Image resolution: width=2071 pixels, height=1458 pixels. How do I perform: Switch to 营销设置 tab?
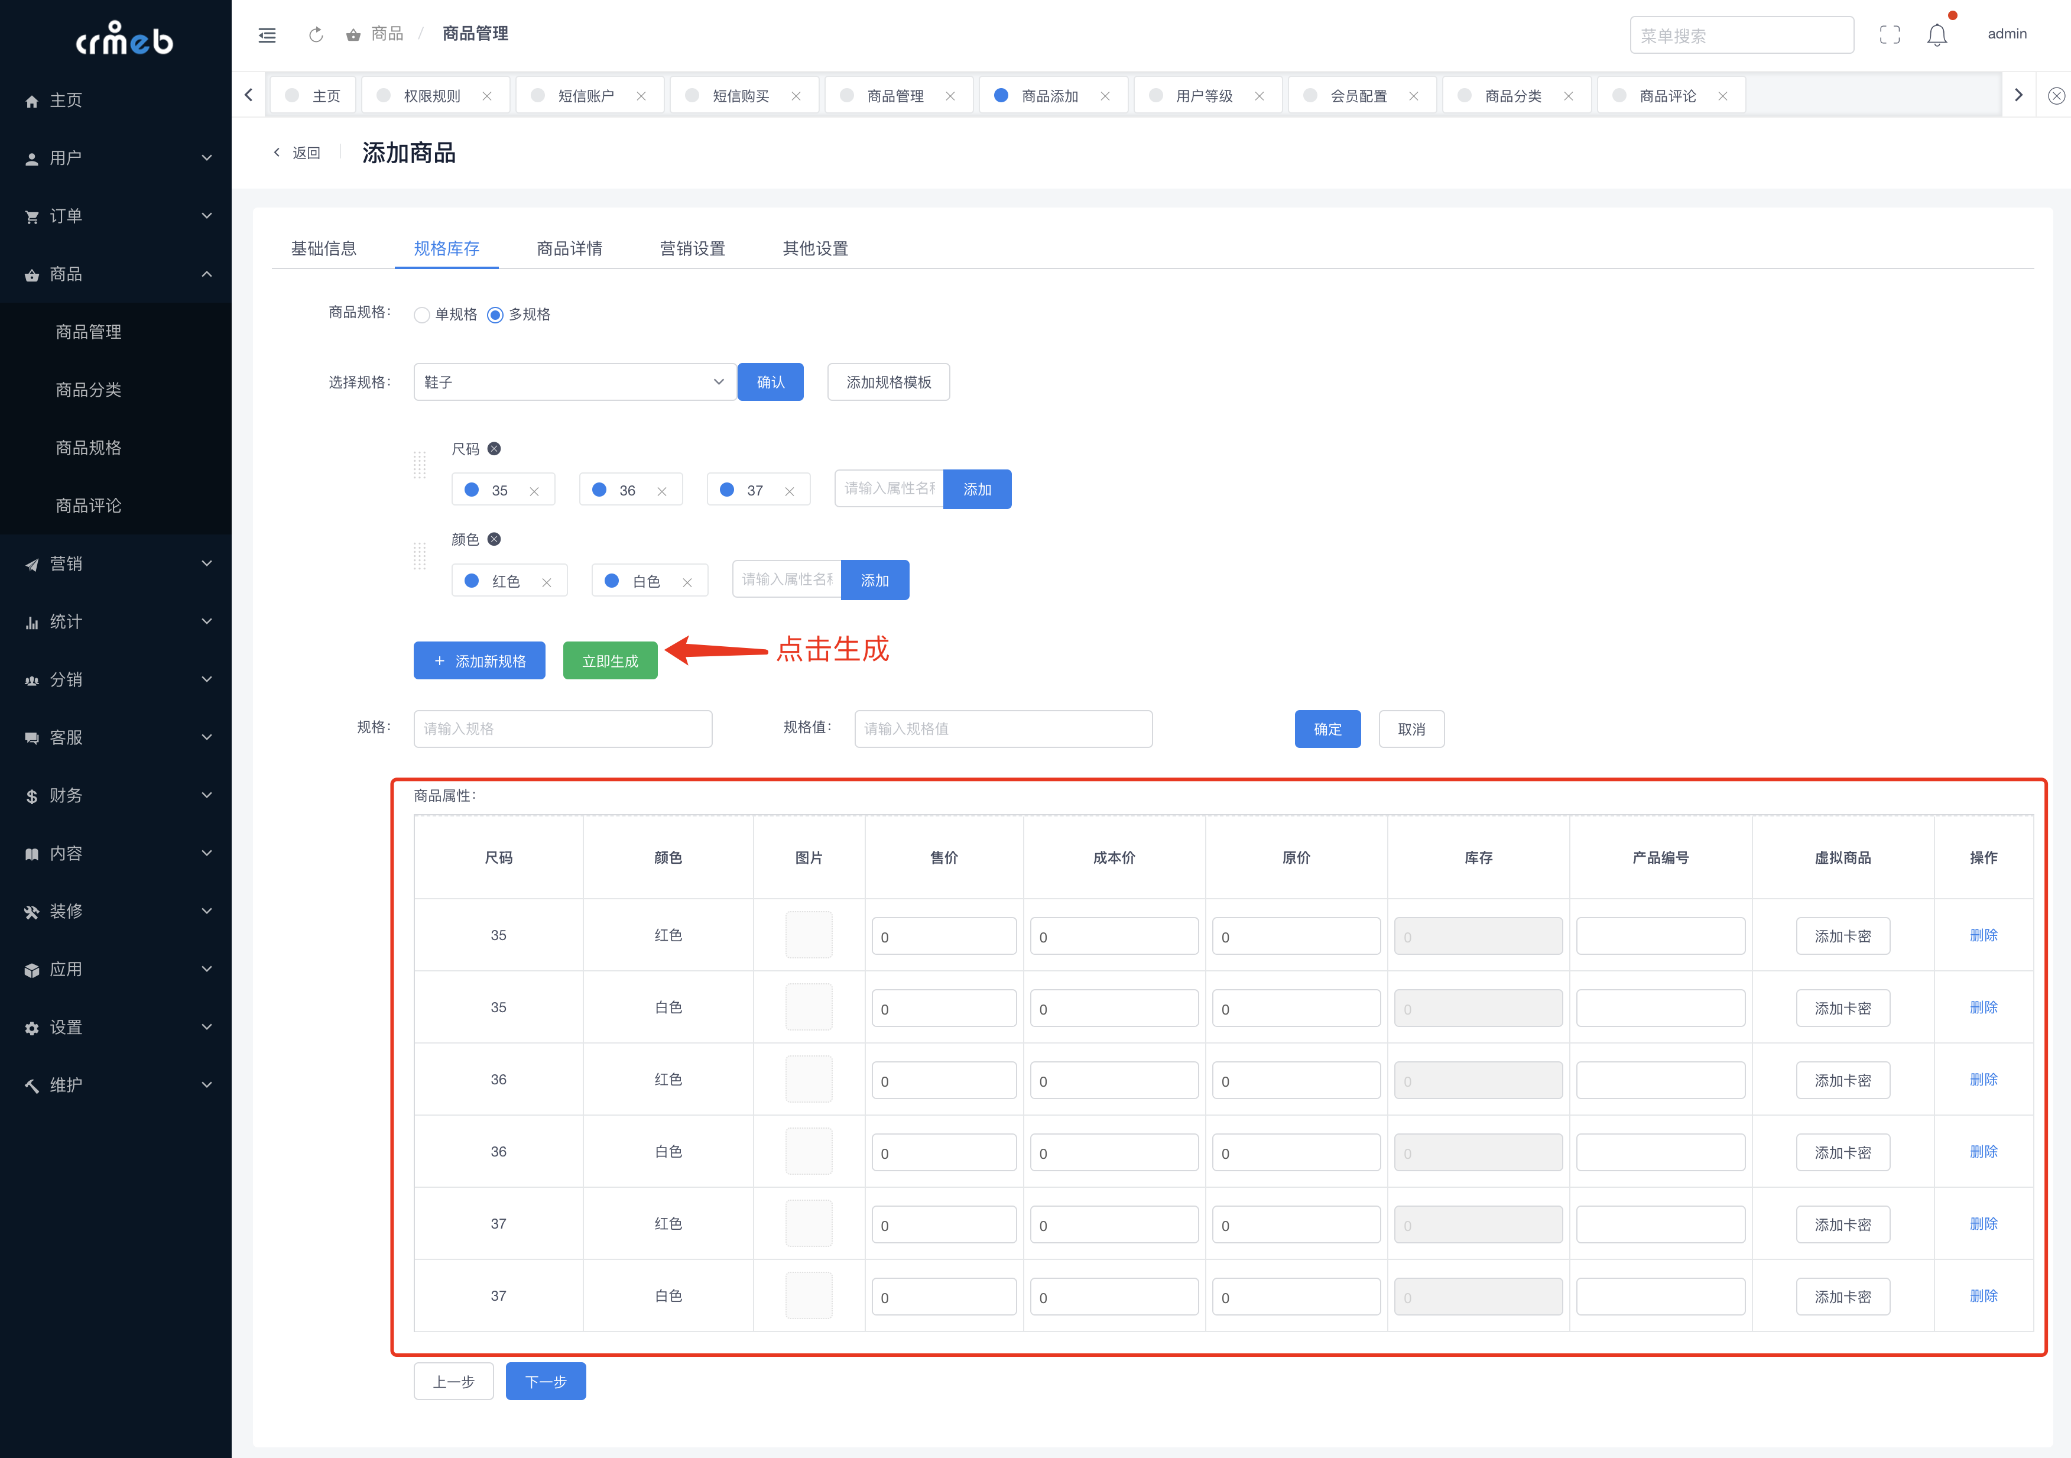point(692,248)
